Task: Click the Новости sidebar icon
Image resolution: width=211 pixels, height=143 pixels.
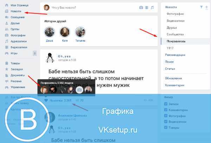Action: click(x=7, y=11)
